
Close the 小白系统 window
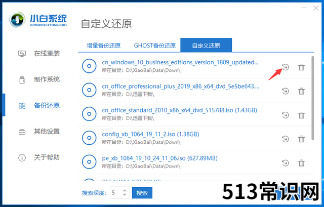[316, 8]
